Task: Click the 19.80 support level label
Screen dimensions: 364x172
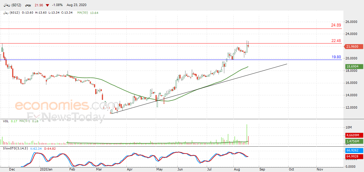Action: pos(336,57)
